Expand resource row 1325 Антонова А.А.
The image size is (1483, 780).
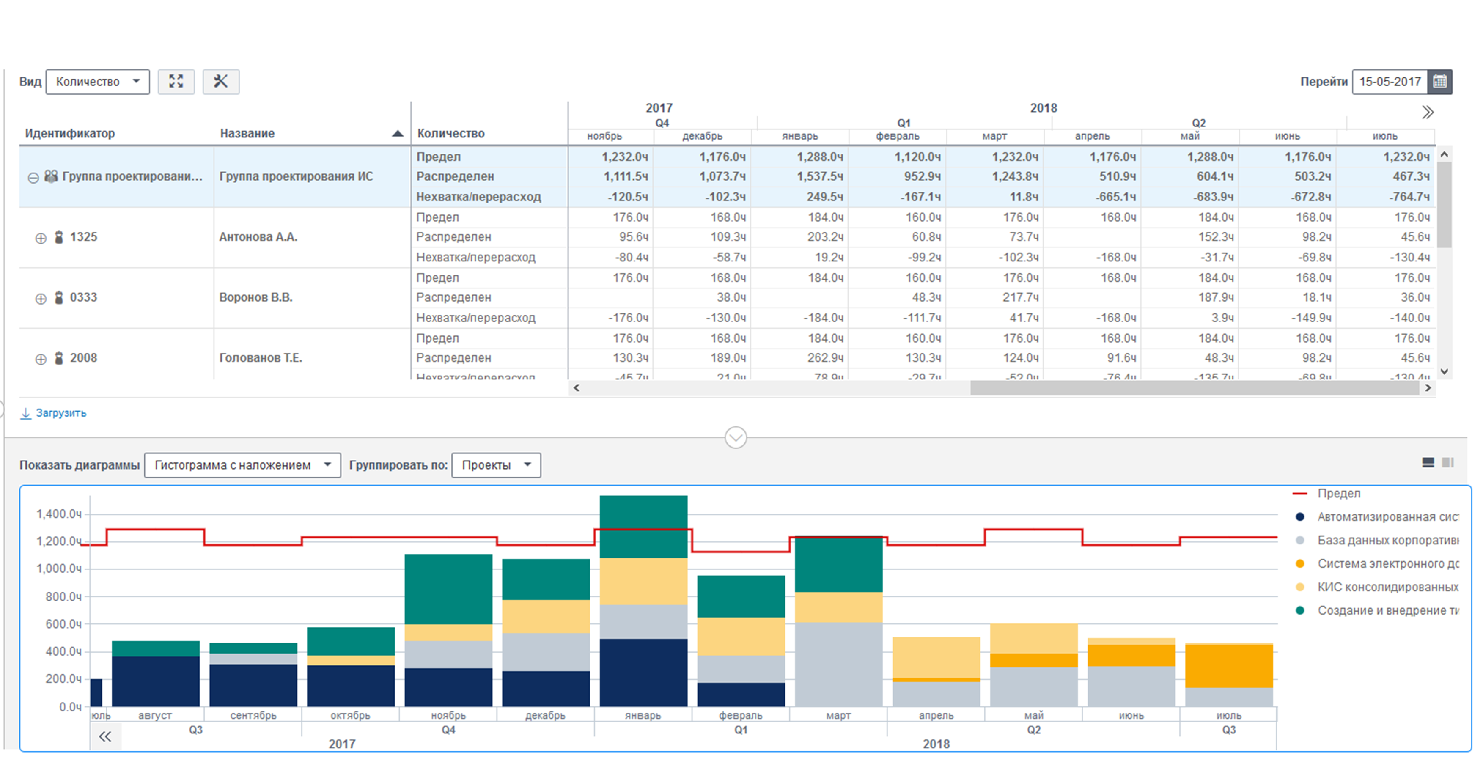41,238
